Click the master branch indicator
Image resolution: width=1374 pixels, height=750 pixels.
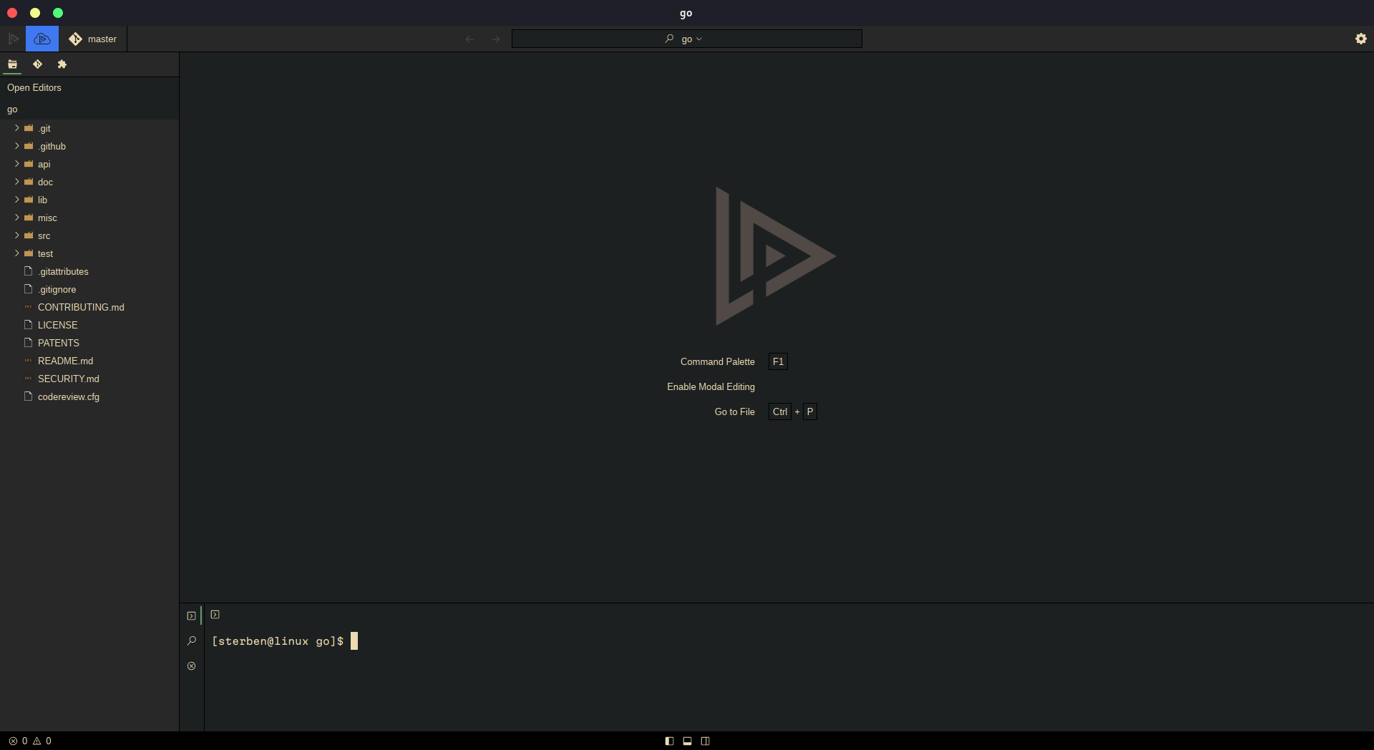click(x=92, y=39)
